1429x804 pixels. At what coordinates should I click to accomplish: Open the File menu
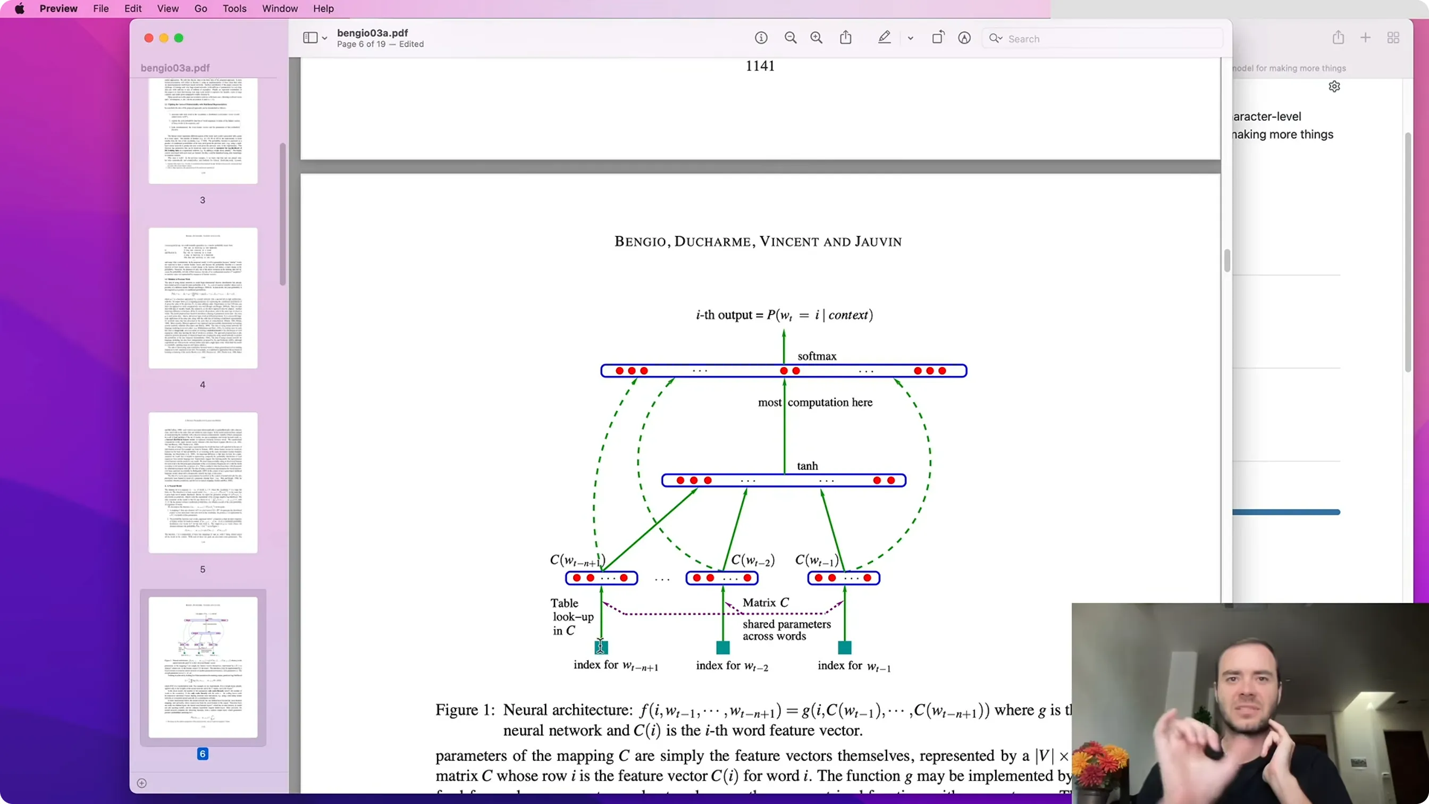coord(101,9)
